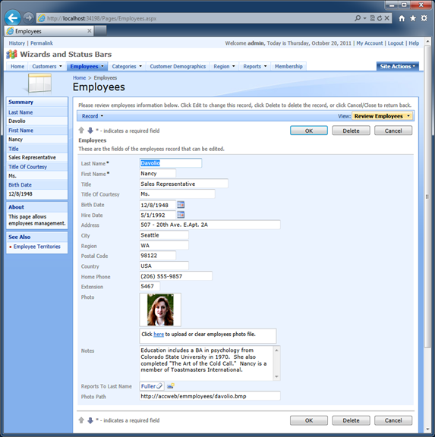Click 'here' link to upload photo
The height and width of the screenshot is (437, 435).
(159, 334)
